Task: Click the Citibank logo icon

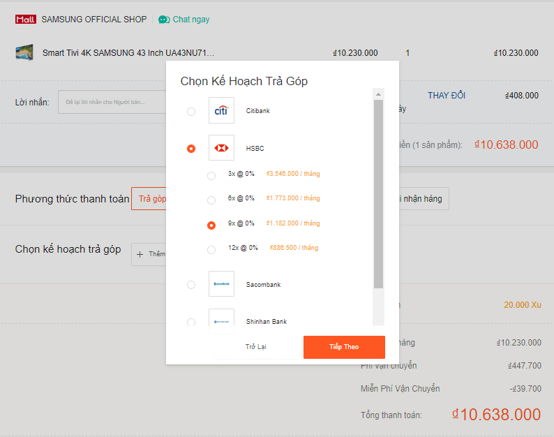Action: 221,111
